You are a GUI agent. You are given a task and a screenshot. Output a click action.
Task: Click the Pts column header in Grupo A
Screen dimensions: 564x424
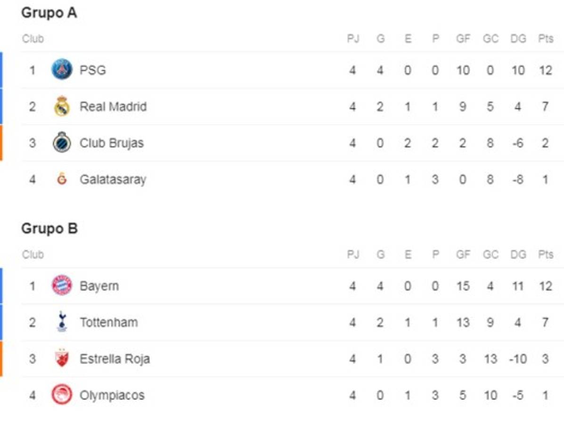click(546, 39)
